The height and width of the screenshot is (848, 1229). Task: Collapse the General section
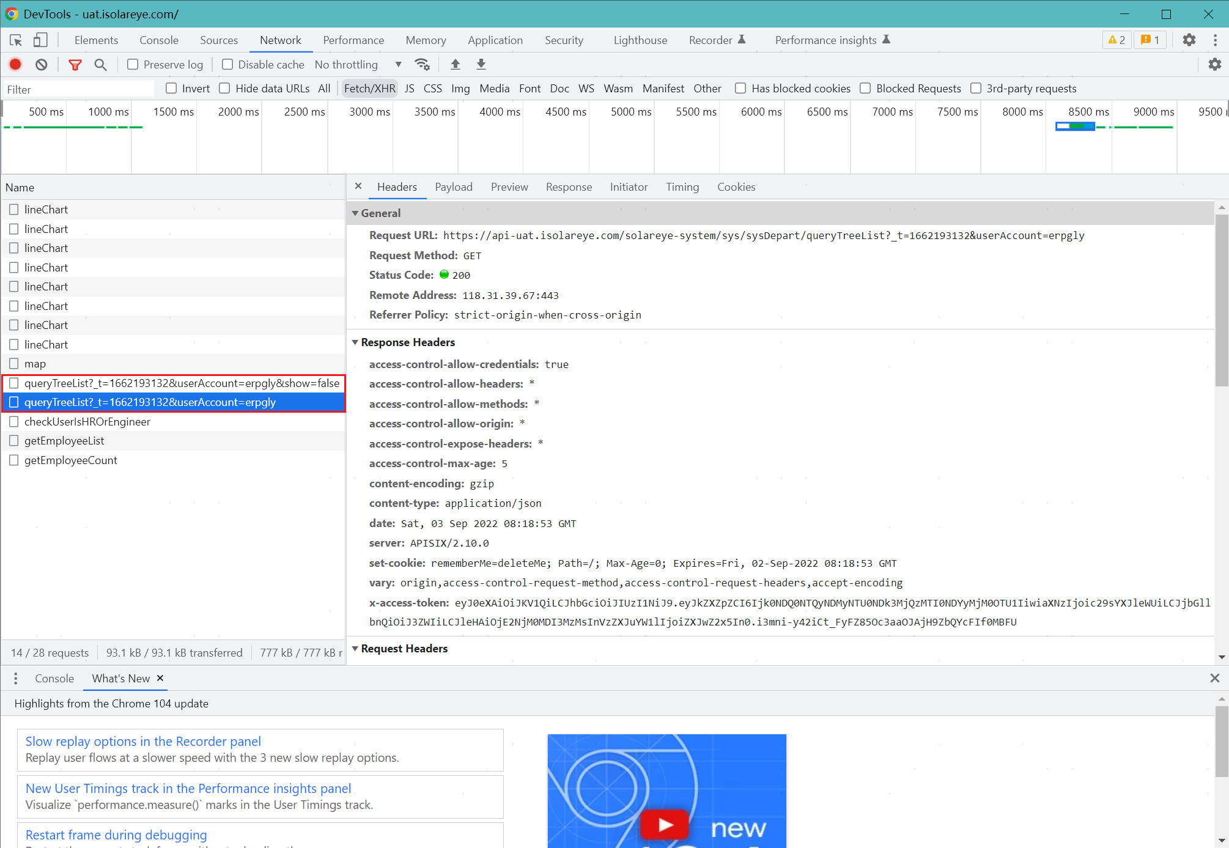pyautogui.click(x=355, y=213)
